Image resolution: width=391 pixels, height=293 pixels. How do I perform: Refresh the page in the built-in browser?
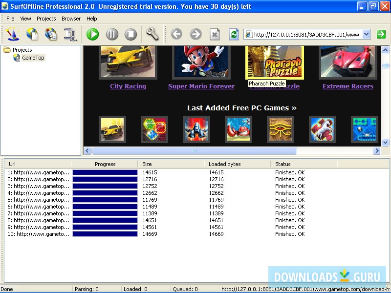tap(233, 35)
